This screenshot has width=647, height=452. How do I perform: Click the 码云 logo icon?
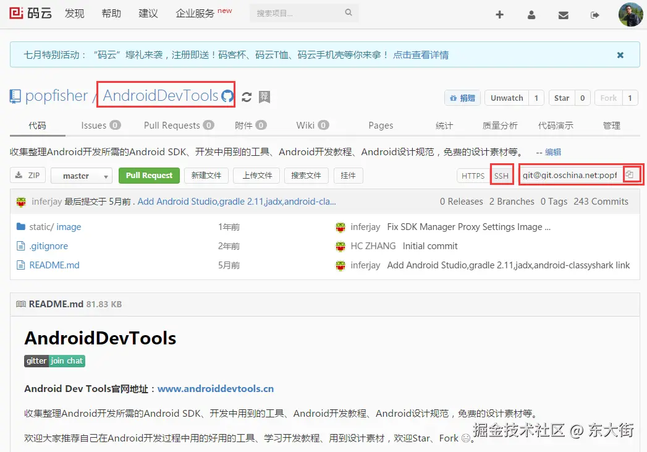coord(16,13)
